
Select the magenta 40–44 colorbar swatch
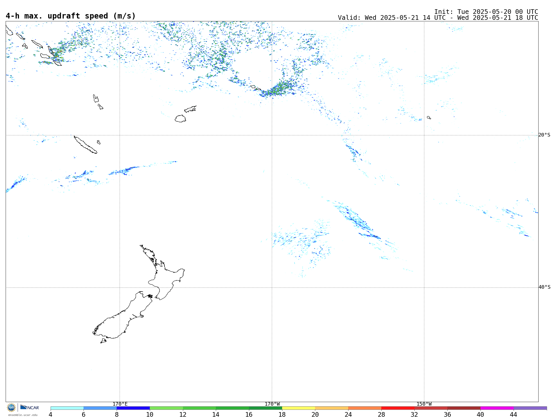(497, 408)
